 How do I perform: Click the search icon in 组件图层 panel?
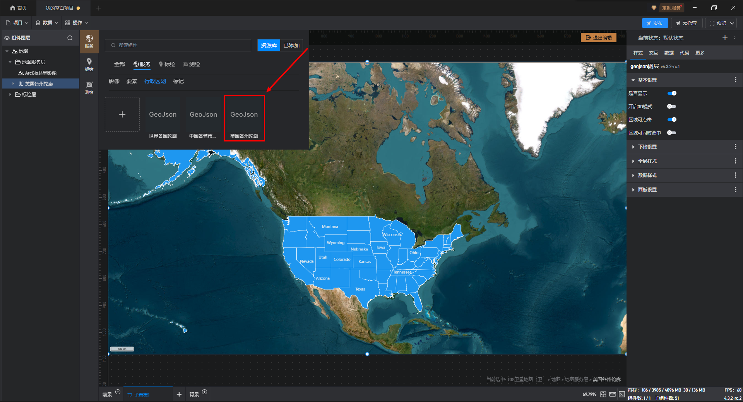[70, 38]
